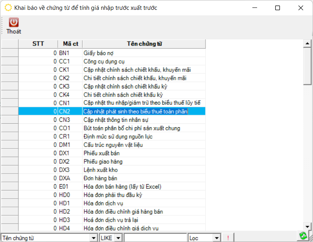Viewport: 313px width, 242px height.
Task: Sort by 'Mã ct' column header
Action: coord(70,44)
